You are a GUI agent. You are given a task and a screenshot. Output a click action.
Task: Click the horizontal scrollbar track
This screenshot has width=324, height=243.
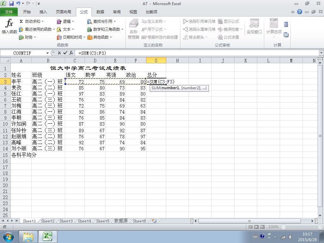[254, 221]
